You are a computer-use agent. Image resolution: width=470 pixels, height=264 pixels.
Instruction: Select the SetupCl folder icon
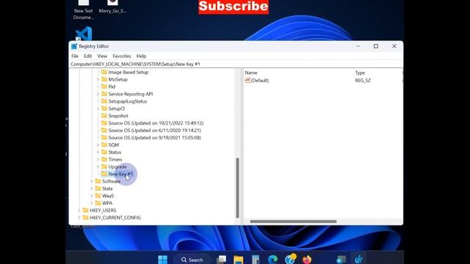(x=104, y=109)
